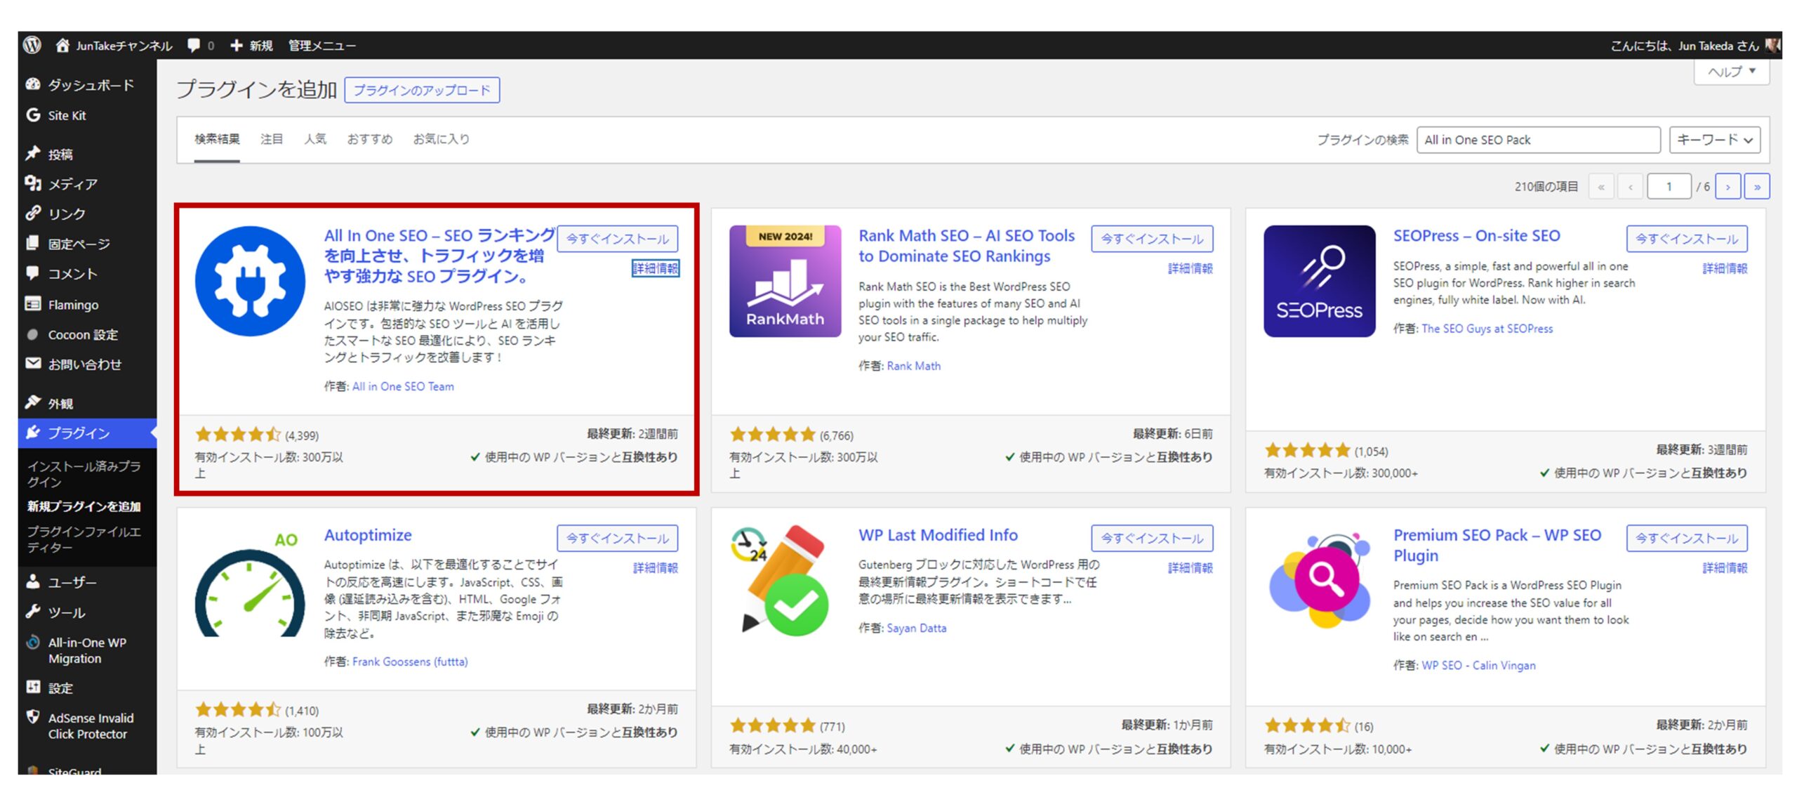Click the Premium SEO Pack thumbnail

pyautogui.click(x=1320, y=581)
